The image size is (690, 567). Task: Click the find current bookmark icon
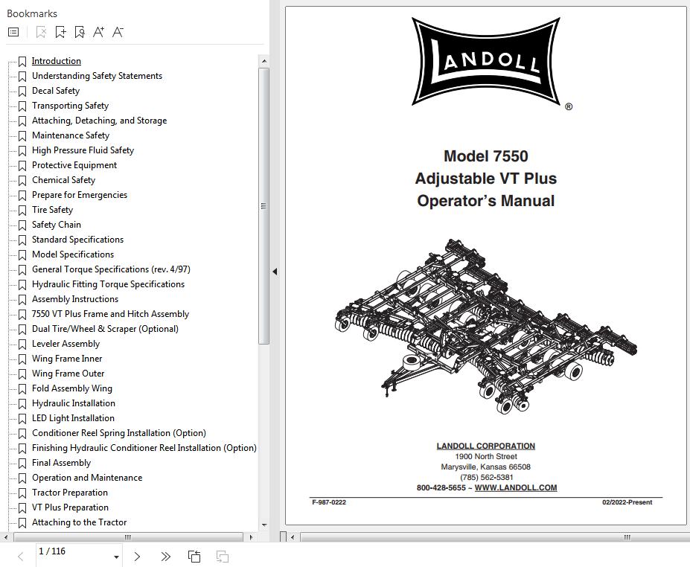pos(80,32)
